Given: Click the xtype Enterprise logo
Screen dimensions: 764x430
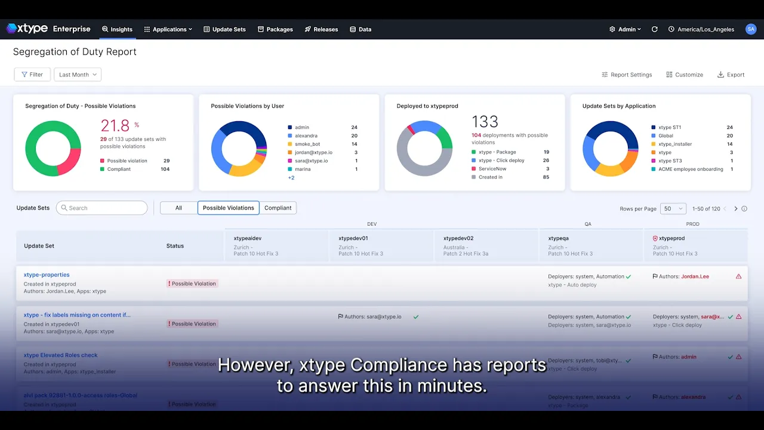Looking at the screenshot, I should 48,29.
